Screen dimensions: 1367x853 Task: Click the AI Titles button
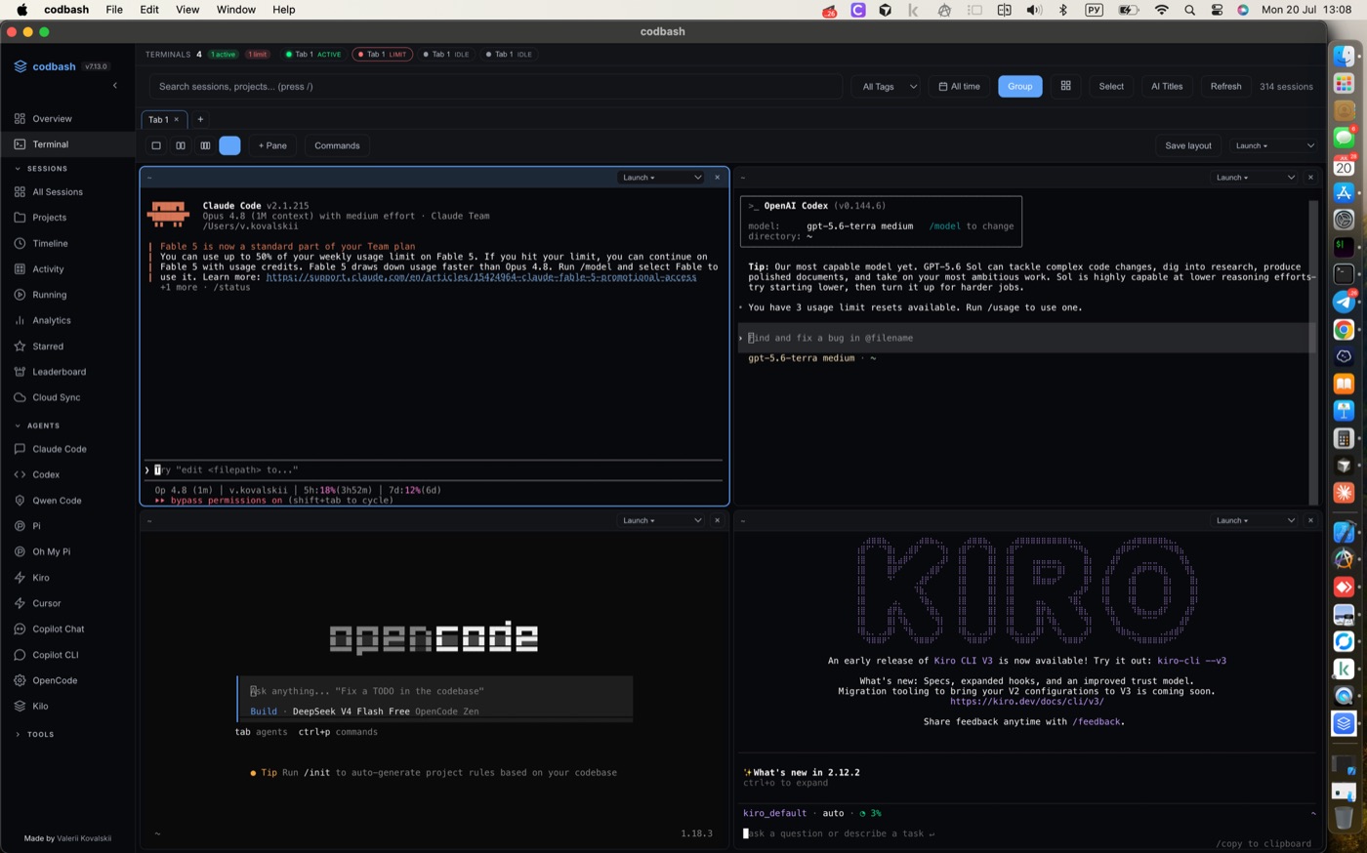(x=1166, y=86)
